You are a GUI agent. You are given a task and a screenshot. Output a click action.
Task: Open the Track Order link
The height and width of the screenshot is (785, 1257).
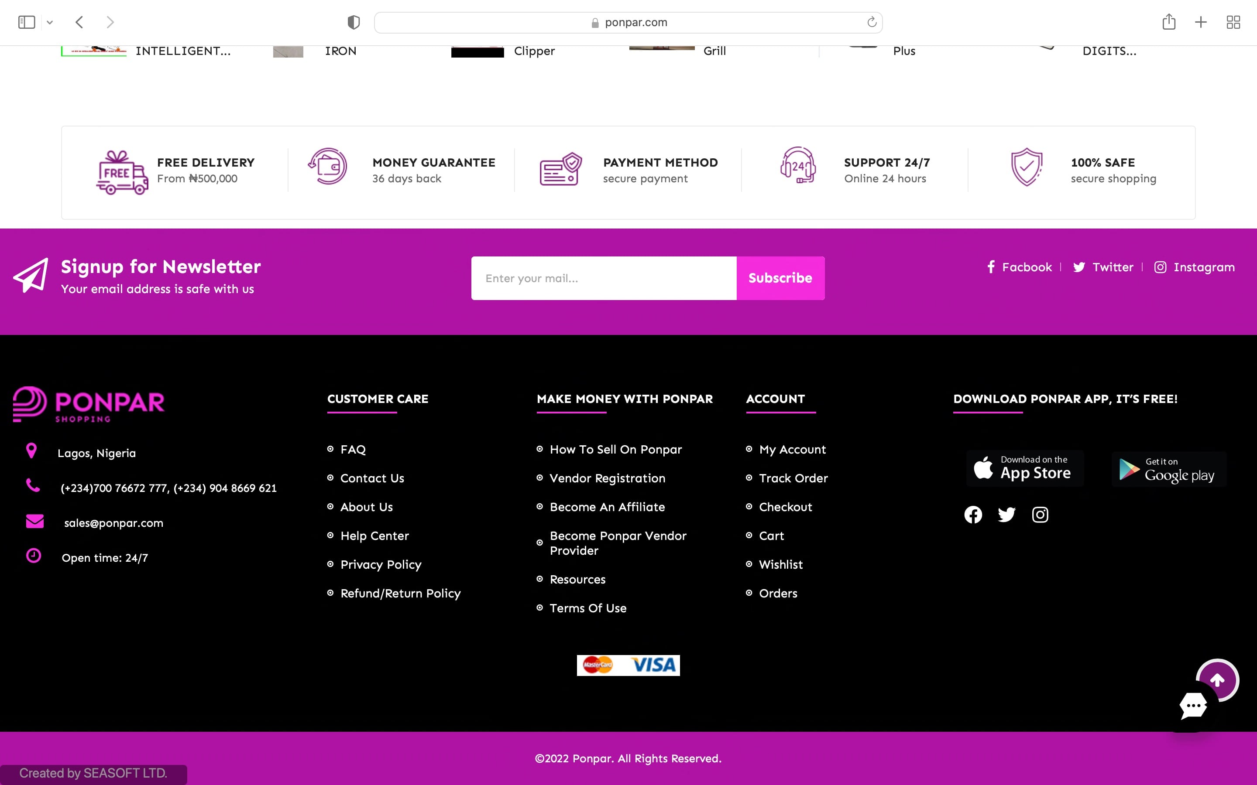[793, 478]
